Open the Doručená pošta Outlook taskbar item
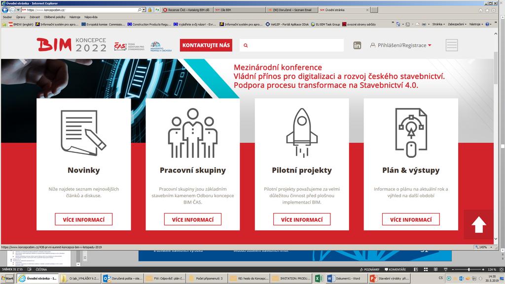505x284 pixels. pos(123,279)
